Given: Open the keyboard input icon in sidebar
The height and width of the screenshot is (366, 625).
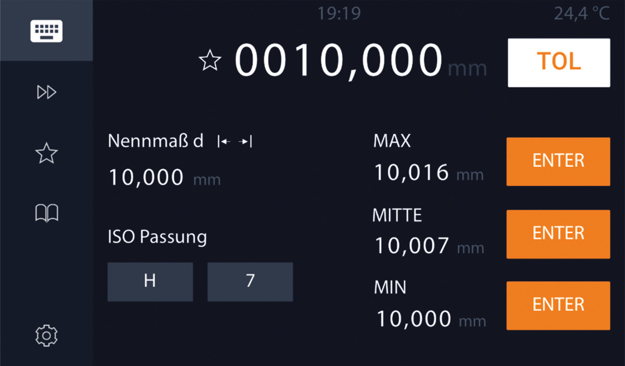Looking at the screenshot, I should tap(46, 31).
